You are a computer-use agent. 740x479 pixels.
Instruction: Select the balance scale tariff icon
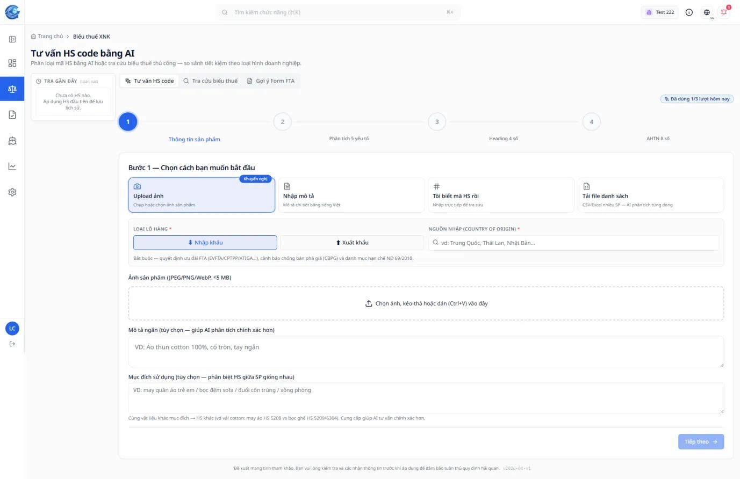(x=12, y=89)
